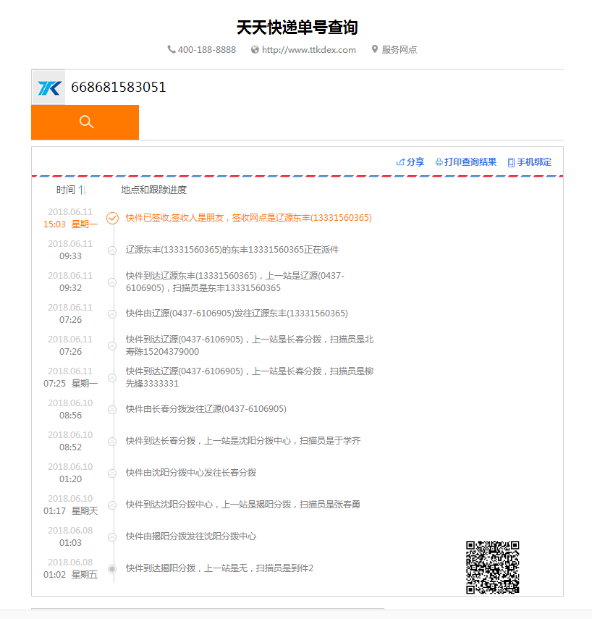Click the 分享 share link
The width and height of the screenshot is (592, 619).
pyautogui.click(x=415, y=162)
